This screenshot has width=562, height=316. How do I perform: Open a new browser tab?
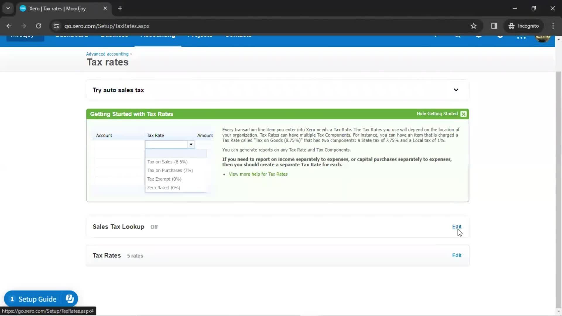pos(120,8)
